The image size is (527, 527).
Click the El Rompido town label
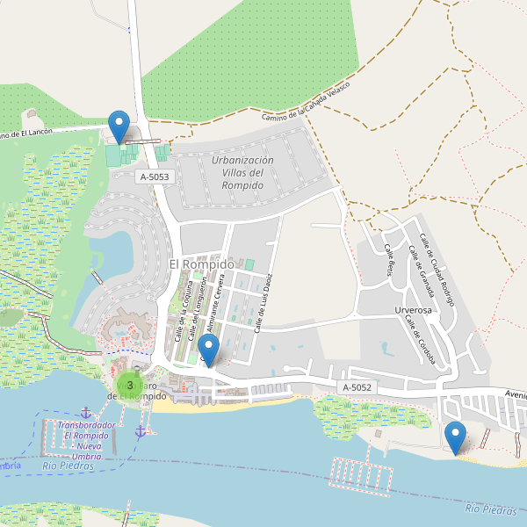tap(202, 264)
